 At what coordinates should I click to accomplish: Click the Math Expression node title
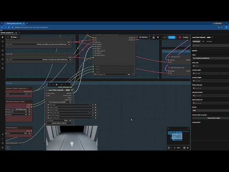pos(12,143)
